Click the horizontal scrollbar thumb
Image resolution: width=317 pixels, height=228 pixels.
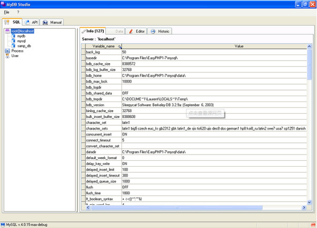point(176,207)
